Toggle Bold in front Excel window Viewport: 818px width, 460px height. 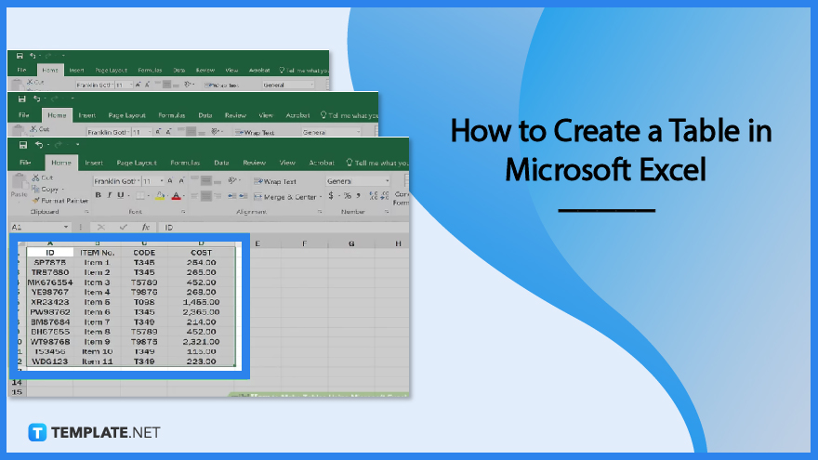(99, 195)
